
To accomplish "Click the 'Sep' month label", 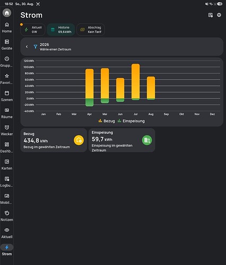I will pos(166,114).
